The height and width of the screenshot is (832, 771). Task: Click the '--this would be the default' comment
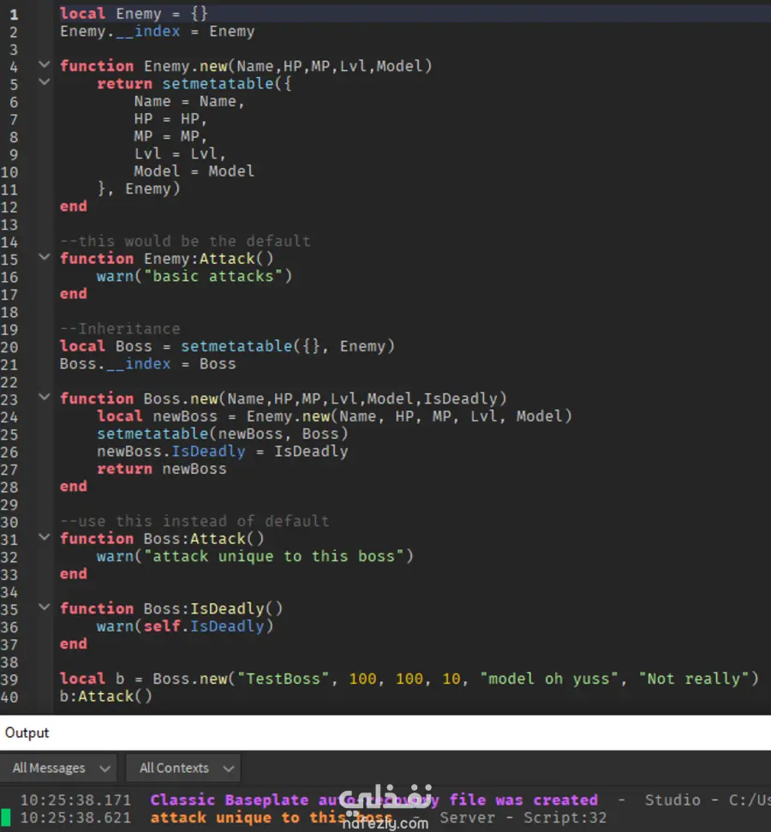click(185, 242)
